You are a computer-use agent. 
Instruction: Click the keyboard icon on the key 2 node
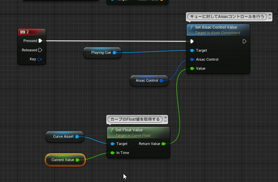click(23, 32)
